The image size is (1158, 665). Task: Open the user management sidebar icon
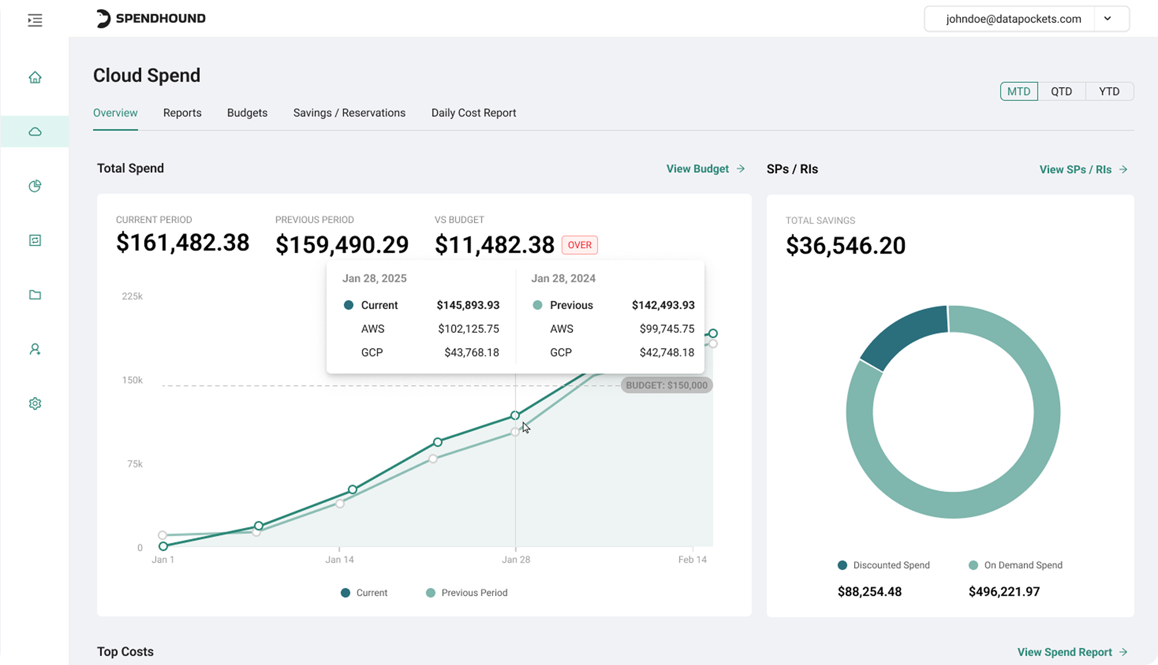[x=35, y=349]
